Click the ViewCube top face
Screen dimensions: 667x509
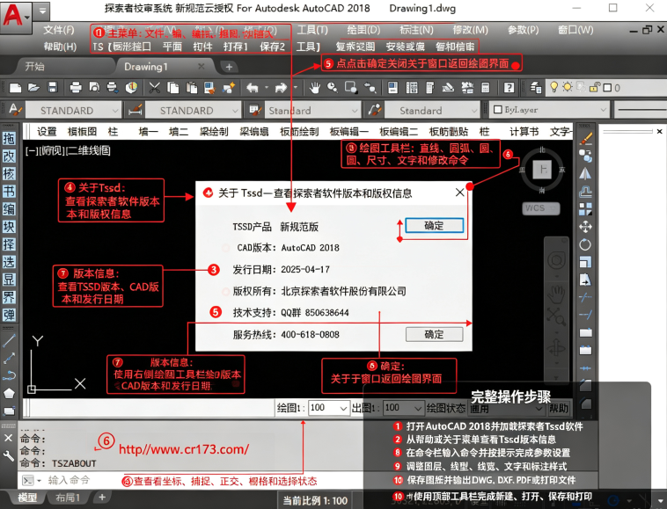tap(543, 170)
